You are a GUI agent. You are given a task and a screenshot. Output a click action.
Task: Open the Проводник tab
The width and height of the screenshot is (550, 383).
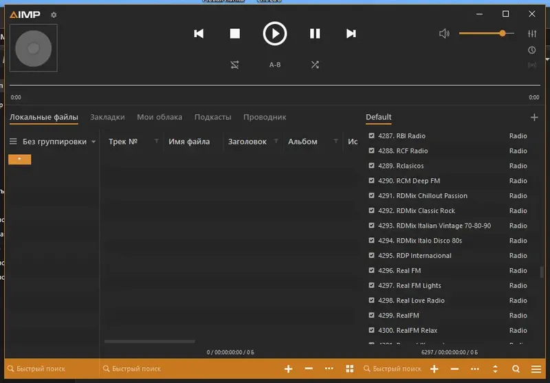coord(265,117)
